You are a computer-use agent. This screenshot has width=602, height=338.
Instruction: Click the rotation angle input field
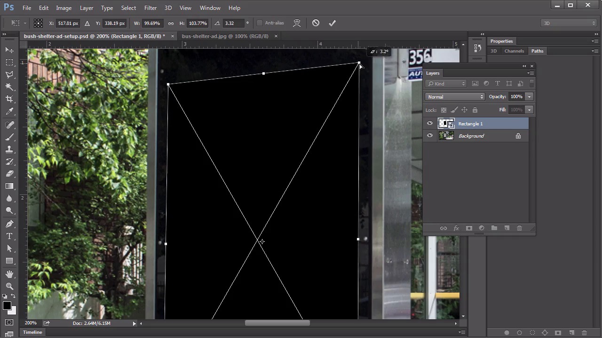point(234,23)
